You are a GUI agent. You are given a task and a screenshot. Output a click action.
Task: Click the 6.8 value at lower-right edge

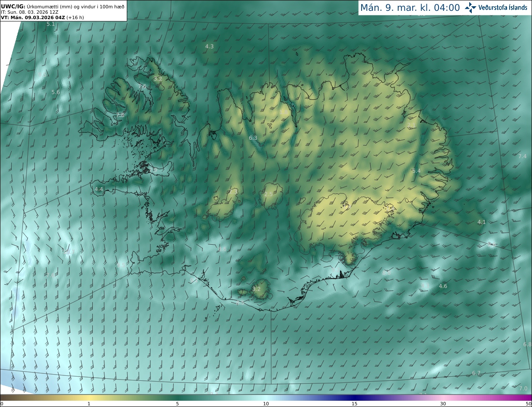tap(527, 344)
